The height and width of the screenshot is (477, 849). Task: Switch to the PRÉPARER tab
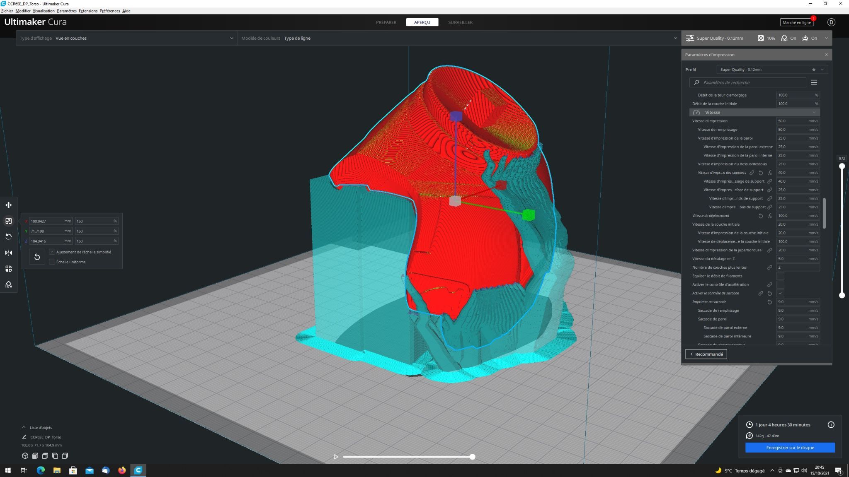click(x=386, y=22)
